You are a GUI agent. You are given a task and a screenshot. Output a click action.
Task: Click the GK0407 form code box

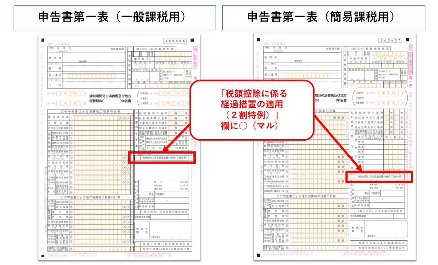click(x=391, y=40)
